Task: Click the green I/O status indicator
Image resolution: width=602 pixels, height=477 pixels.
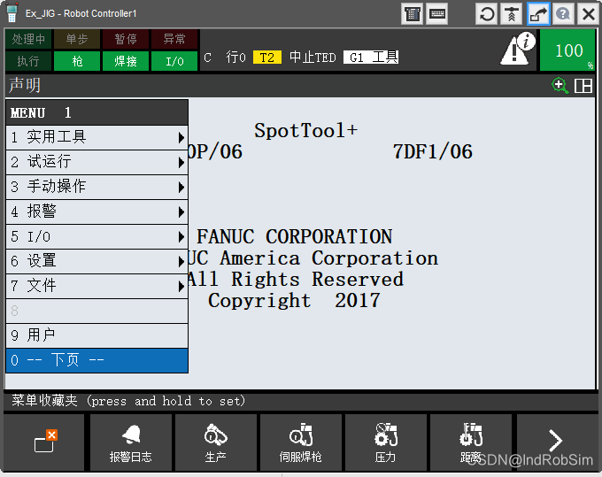Action: (174, 61)
